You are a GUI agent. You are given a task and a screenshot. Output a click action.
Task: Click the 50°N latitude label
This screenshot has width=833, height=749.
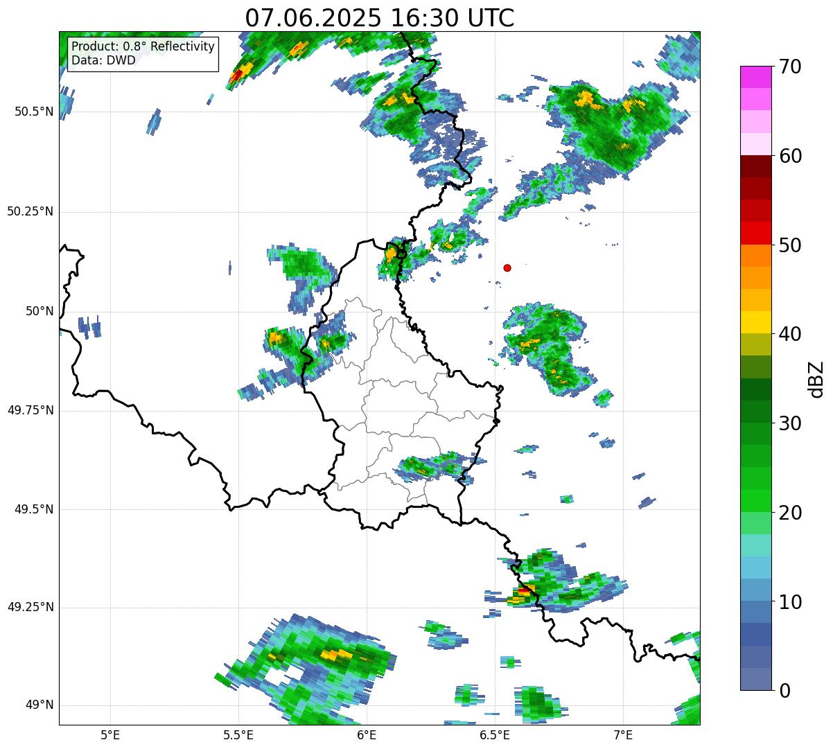point(40,311)
